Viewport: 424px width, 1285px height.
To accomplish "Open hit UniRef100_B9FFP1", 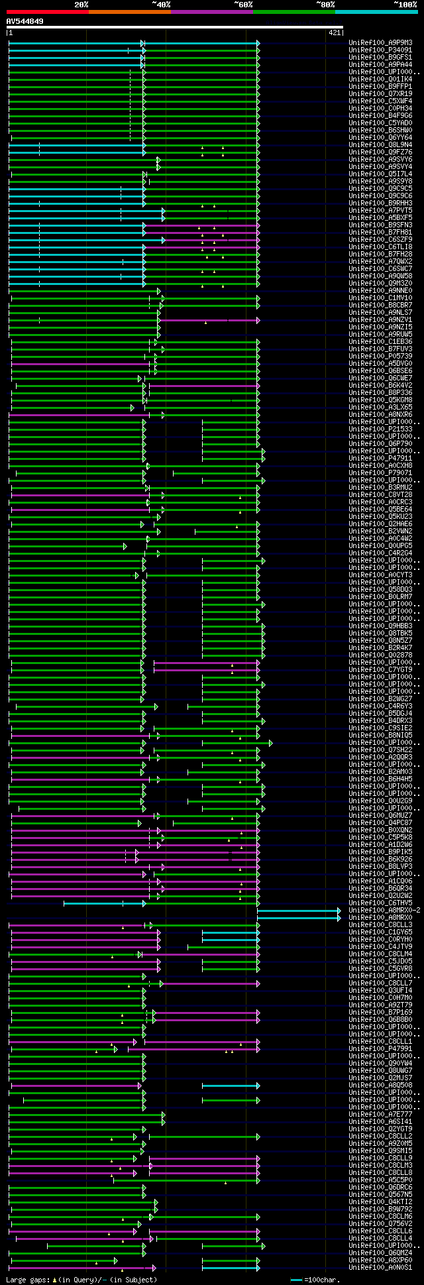I will tap(380, 87).
